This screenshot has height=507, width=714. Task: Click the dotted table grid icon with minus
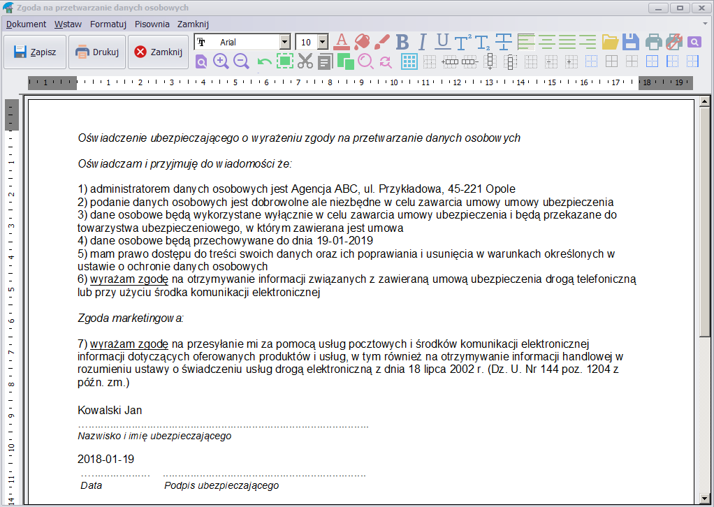coord(551,61)
